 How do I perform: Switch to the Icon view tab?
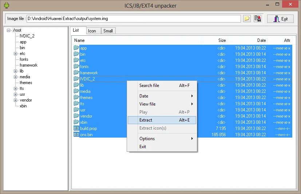[x=94, y=31]
